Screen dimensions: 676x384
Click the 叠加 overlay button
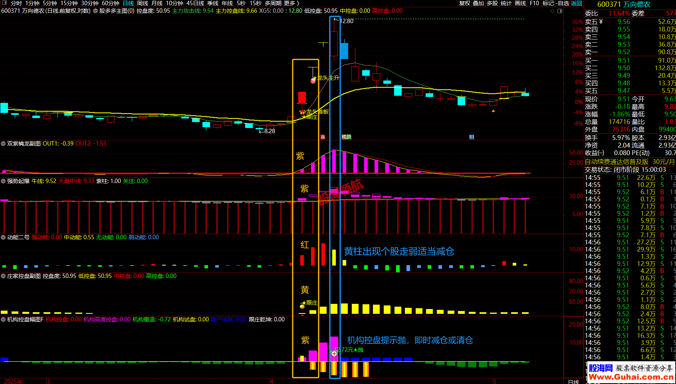(x=478, y=3)
